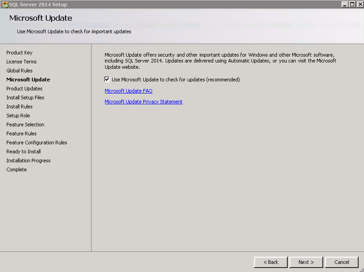Open Microsoft Update Privacy Statement link
The height and width of the screenshot is (272, 364).
coord(144,102)
